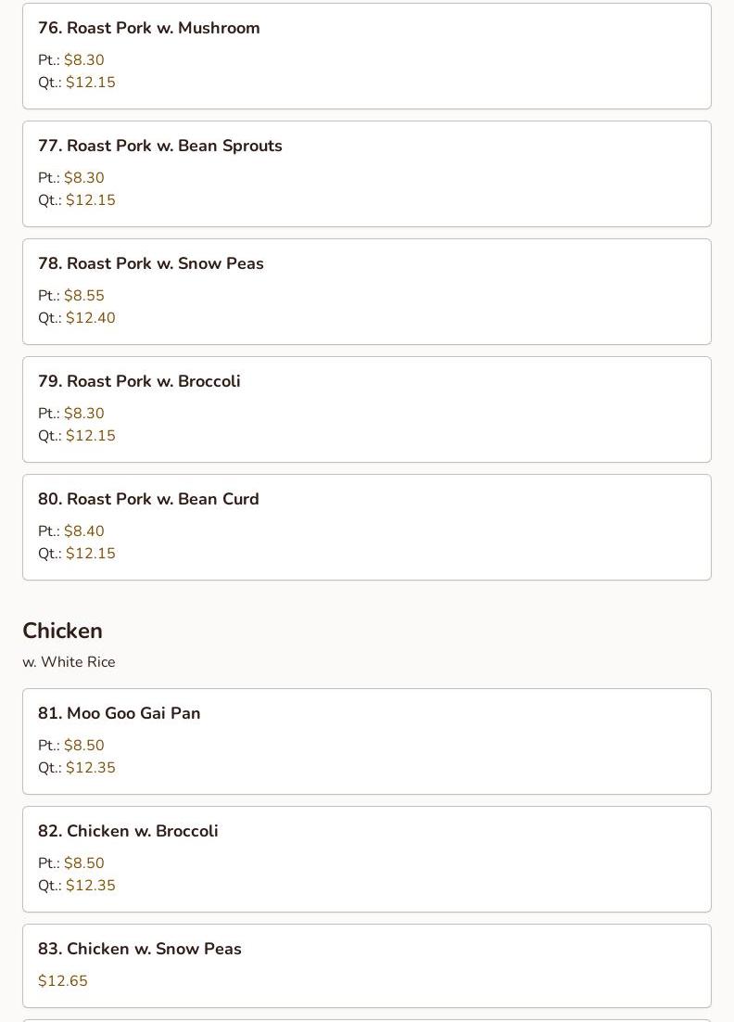Choose Roast Pork w. Bean Curd
Viewport: 734px width, 1022px height.
[148, 500]
